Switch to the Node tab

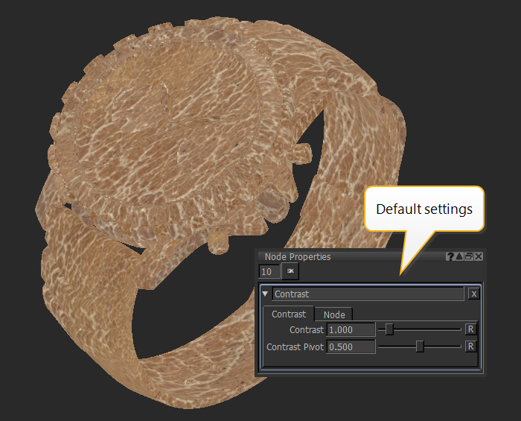click(x=333, y=314)
